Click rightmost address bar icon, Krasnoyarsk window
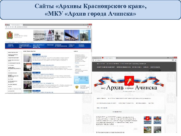181x136 pixels. pos(90,27)
